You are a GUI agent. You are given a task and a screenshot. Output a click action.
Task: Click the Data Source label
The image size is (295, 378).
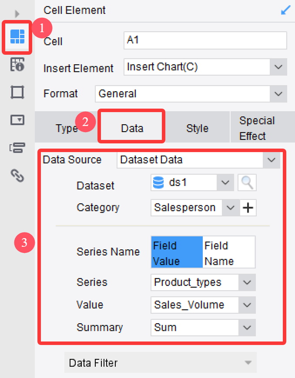pyautogui.click(x=72, y=159)
